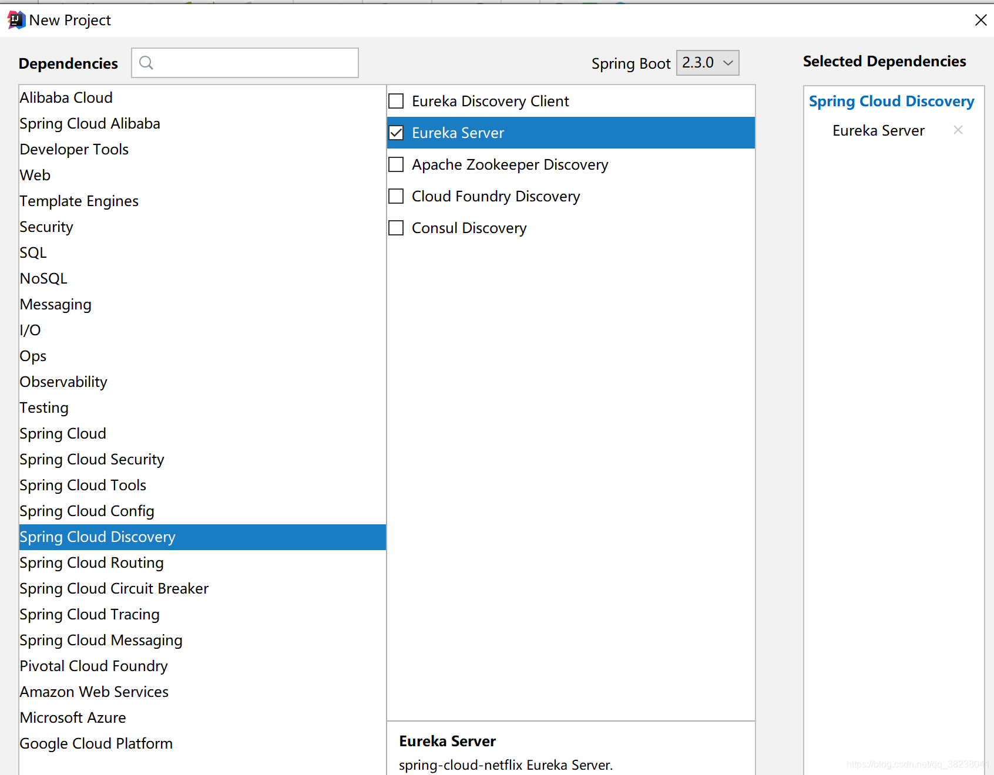The image size is (994, 775).
Task: Remove Eureka Server from selected dependencies
Action: 958,130
